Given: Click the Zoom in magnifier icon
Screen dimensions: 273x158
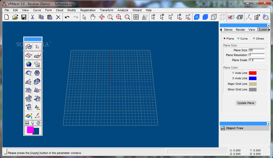Looking at the screenshot, I should (x=110, y=17).
